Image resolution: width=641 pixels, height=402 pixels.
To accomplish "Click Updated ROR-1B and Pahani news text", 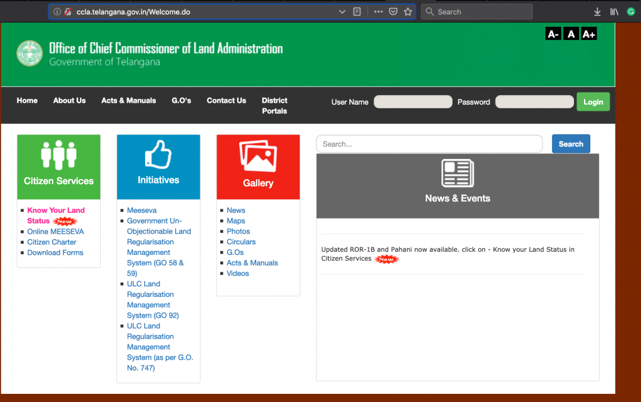I will pos(448,254).
